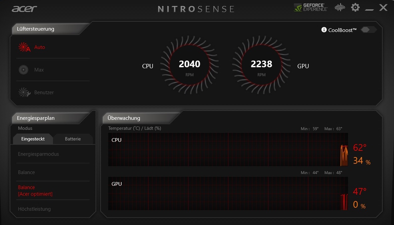Click the GPU fan RPM dial
Viewport: 394px width, 225px height.
point(261,65)
